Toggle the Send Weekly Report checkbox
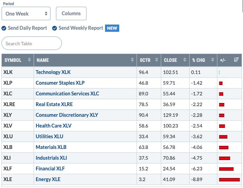Viewport: 243px width, 188px height. 54,28
